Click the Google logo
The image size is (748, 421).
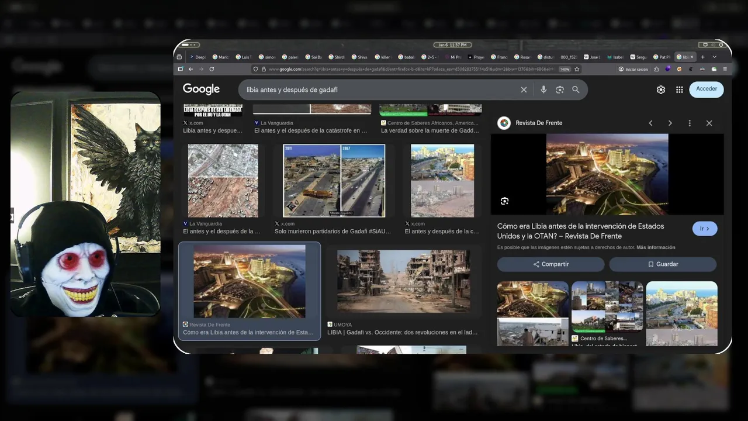click(x=201, y=89)
